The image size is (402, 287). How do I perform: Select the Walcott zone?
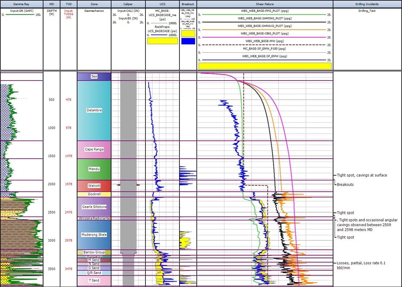(x=94, y=186)
